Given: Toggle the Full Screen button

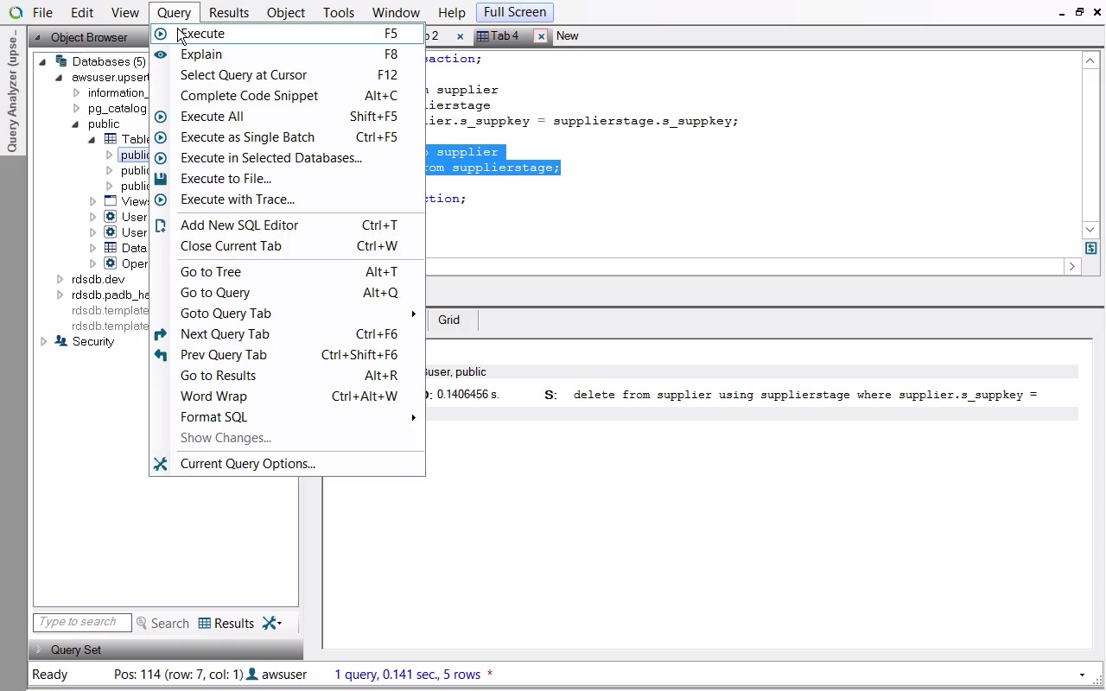Looking at the screenshot, I should pos(515,12).
